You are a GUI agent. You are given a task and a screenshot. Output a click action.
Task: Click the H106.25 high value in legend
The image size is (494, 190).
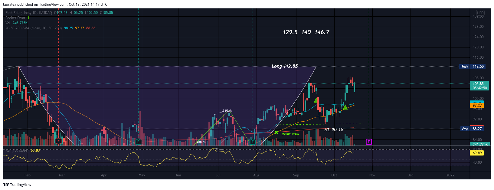[76, 13]
